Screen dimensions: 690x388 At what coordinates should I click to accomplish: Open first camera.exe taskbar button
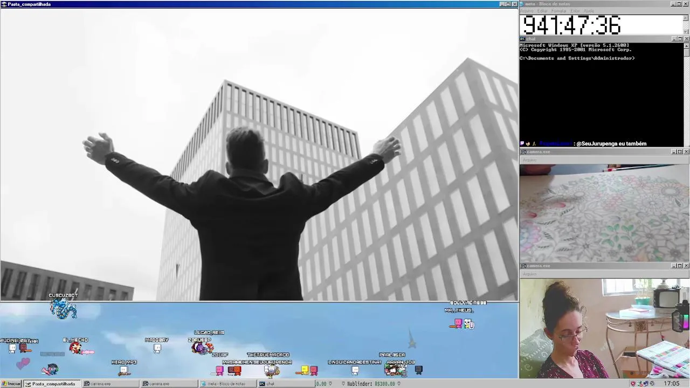pyautogui.click(x=109, y=384)
